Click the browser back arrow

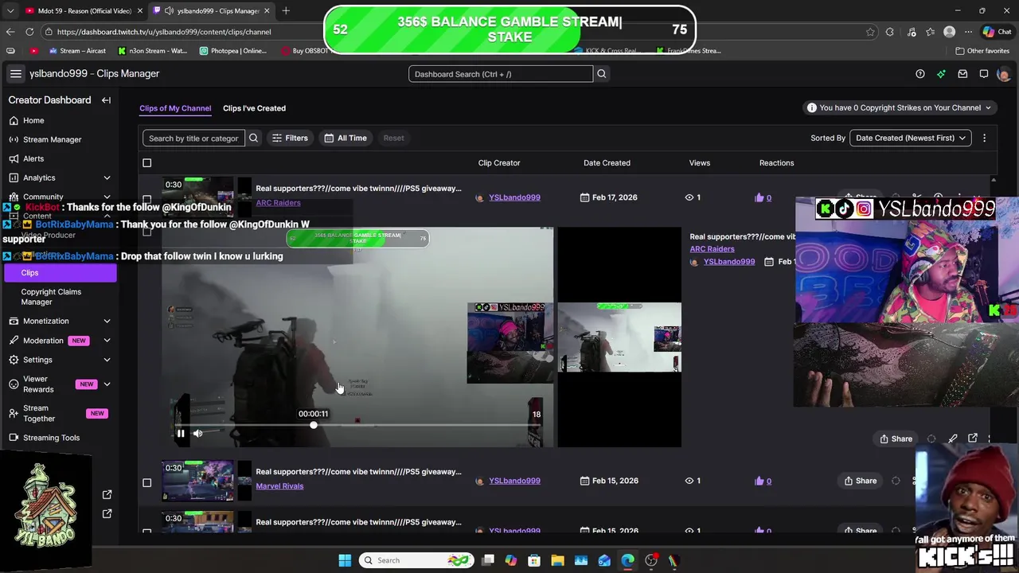click(10, 32)
